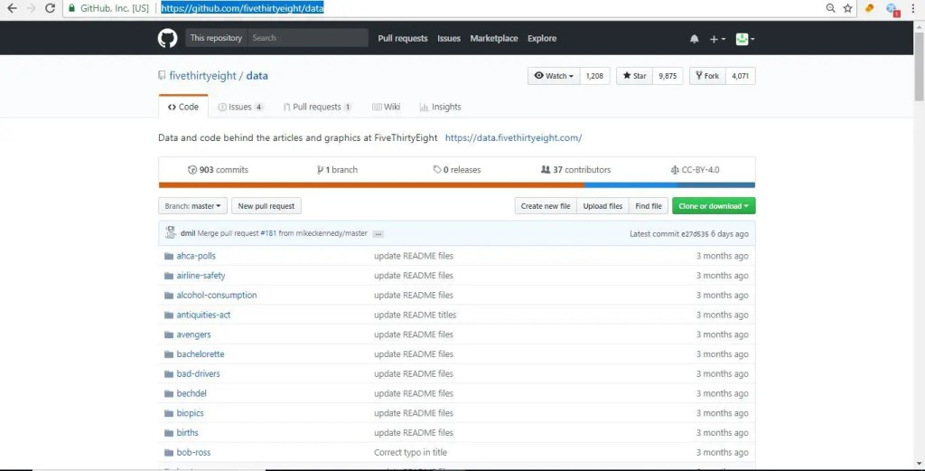The width and height of the screenshot is (925, 471).
Task: Switch to the Insights tab
Action: coord(440,107)
